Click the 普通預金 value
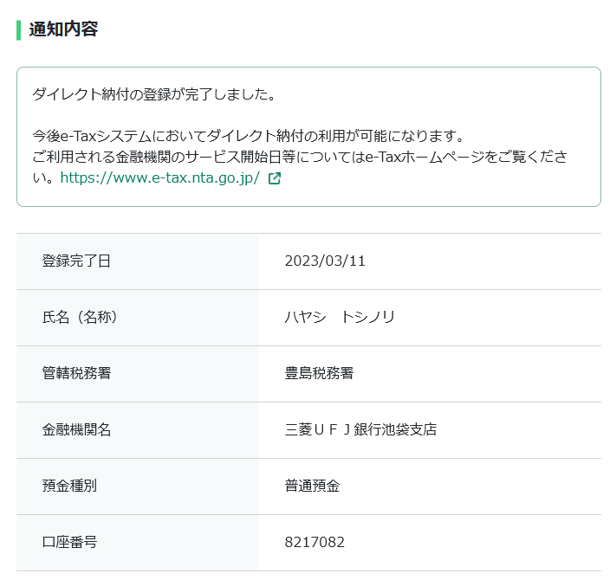 pos(312,487)
